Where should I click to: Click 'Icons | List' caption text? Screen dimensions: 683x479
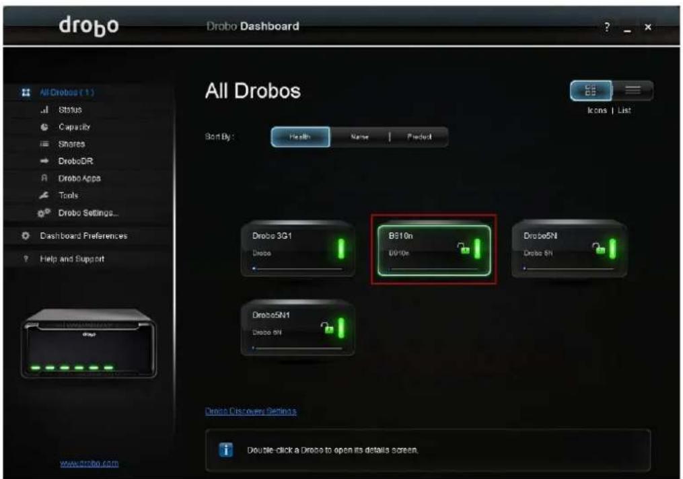[609, 110]
